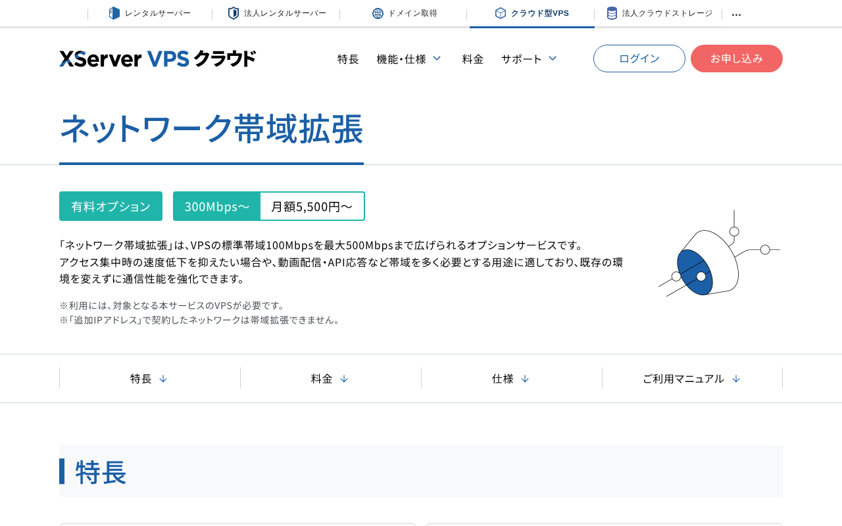Open 料金 in the main navigation
This screenshot has width=842, height=526.
[473, 59]
